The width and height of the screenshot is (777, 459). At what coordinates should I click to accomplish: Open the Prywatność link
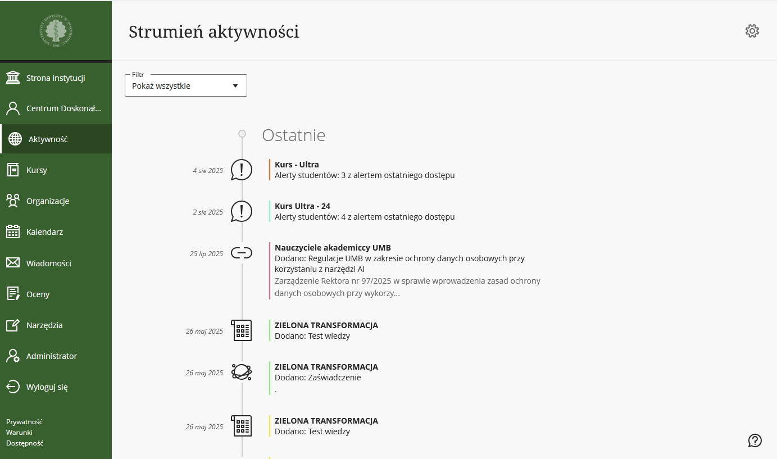[x=24, y=421]
